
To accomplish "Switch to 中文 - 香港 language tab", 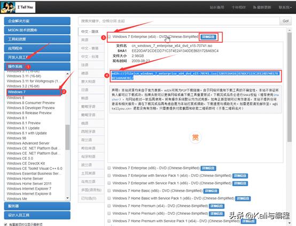I will click(91, 48).
